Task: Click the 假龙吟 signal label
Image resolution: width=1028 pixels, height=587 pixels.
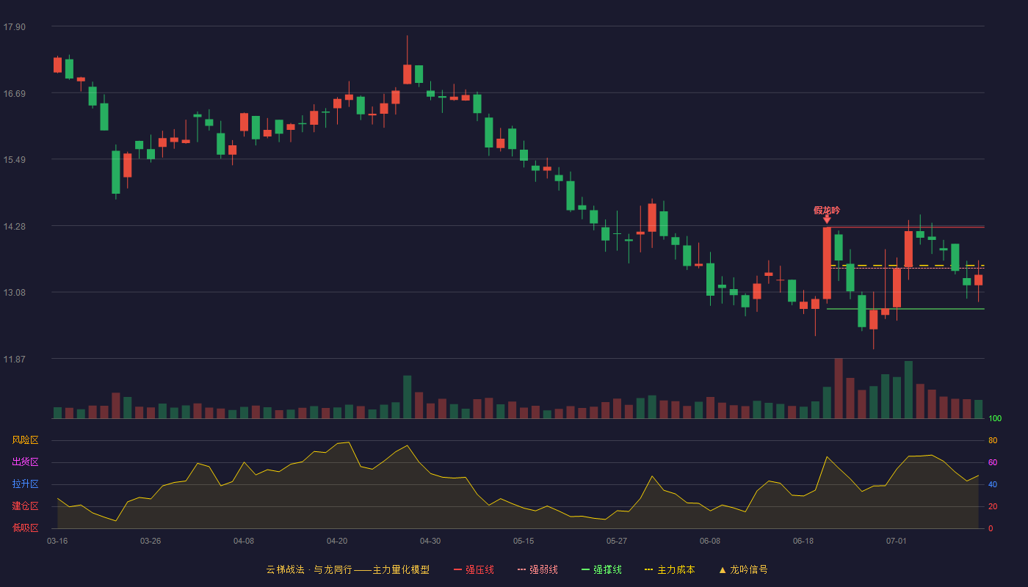Action: pyautogui.click(x=827, y=210)
